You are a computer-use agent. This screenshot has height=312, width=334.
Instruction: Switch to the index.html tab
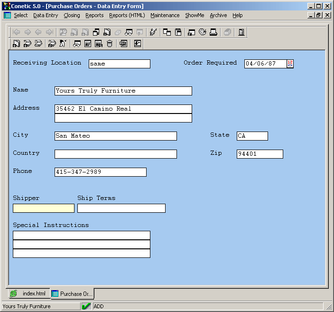[x=28, y=294]
